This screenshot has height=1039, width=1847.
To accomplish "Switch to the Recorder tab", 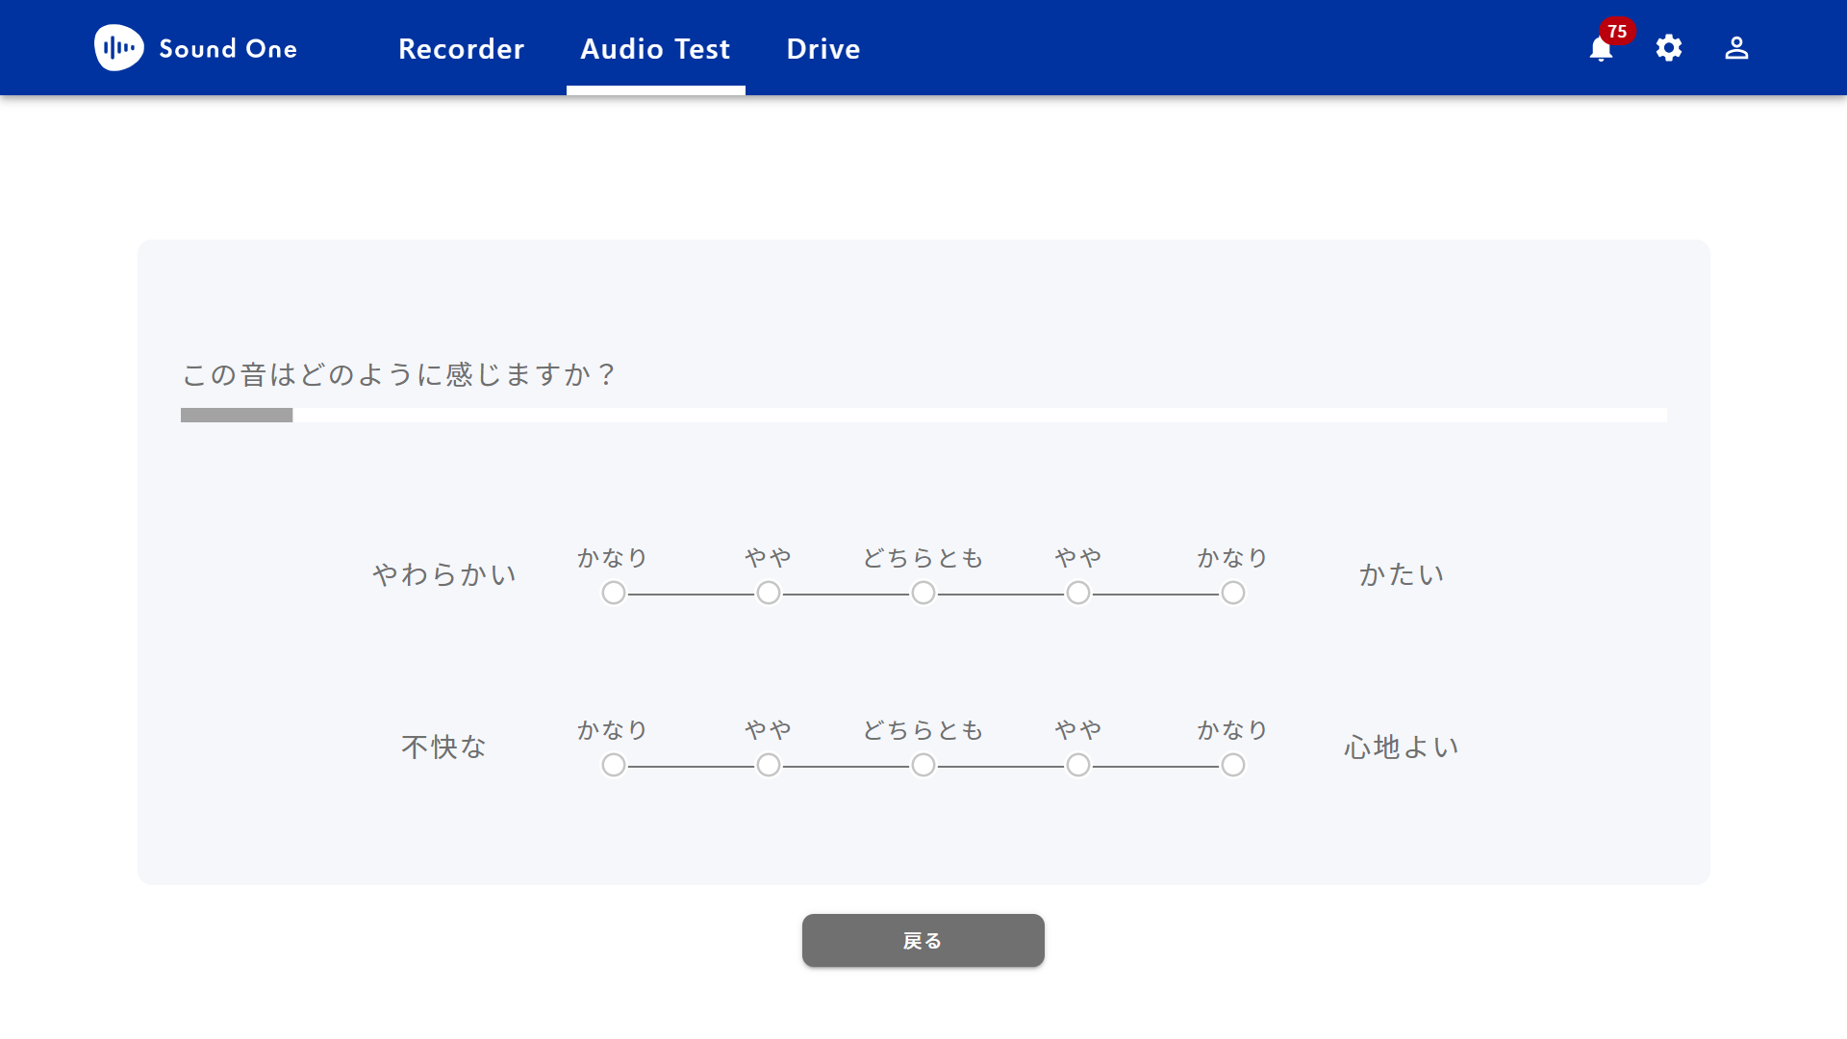I will pos(462,49).
